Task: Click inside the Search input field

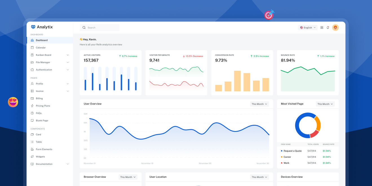Action: [99, 28]
